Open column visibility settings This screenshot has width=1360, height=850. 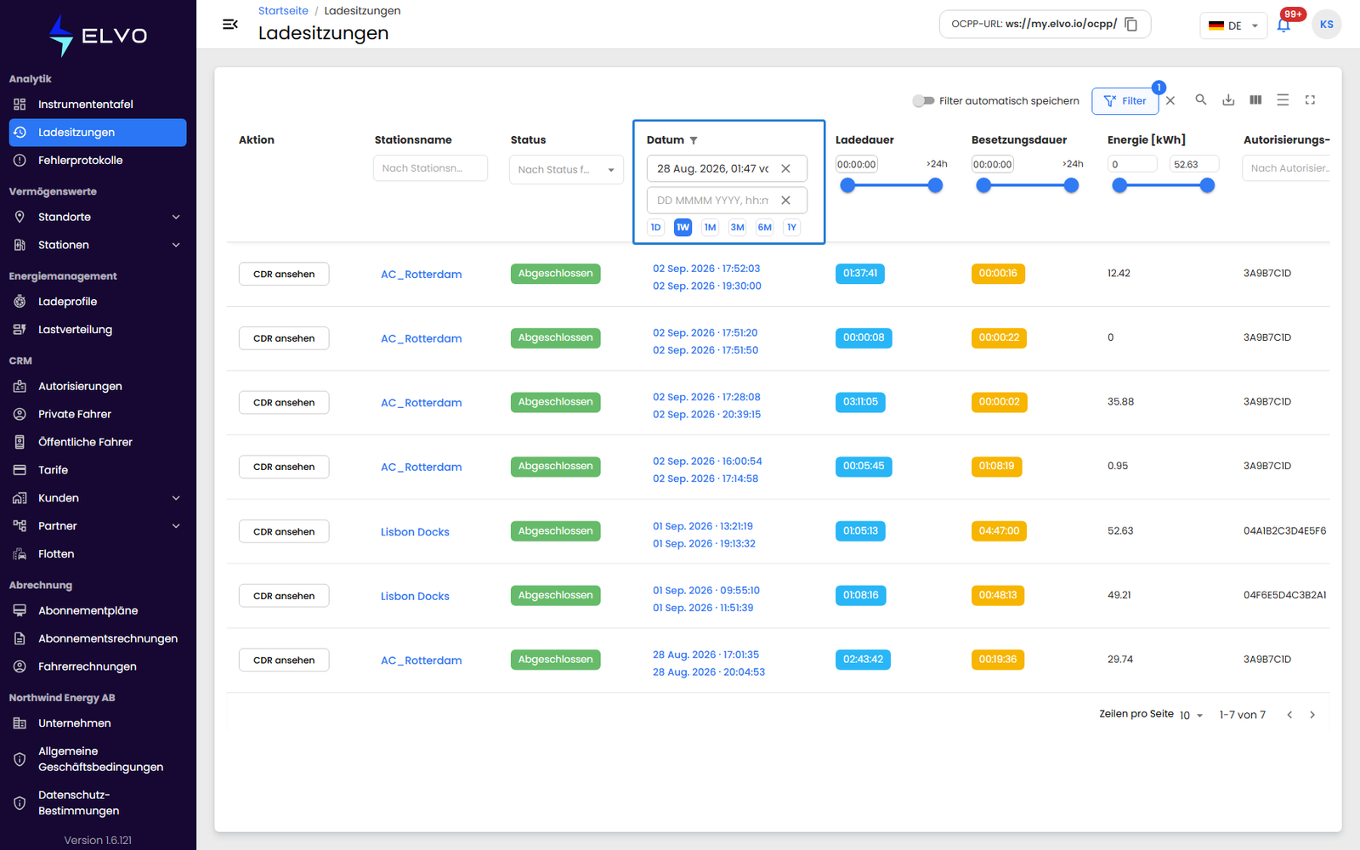point(1255,99)
